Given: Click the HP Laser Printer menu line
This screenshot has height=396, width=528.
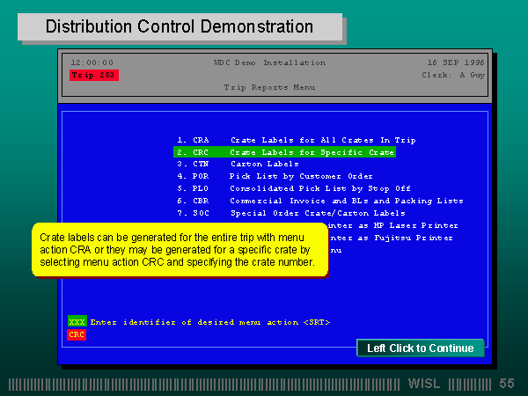Looking at the screenshot, I should coord(393,225).
